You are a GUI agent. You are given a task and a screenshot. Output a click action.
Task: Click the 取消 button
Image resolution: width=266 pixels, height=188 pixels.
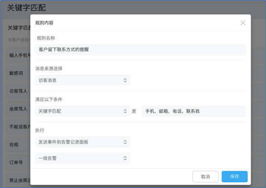[205, 176]
